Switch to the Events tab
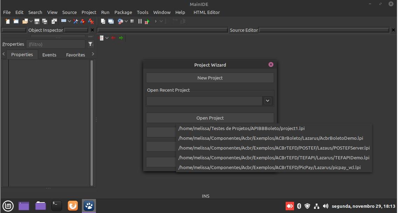Image resolution: width=398 pixels, height=213 pixels. (x=49, y=55)
